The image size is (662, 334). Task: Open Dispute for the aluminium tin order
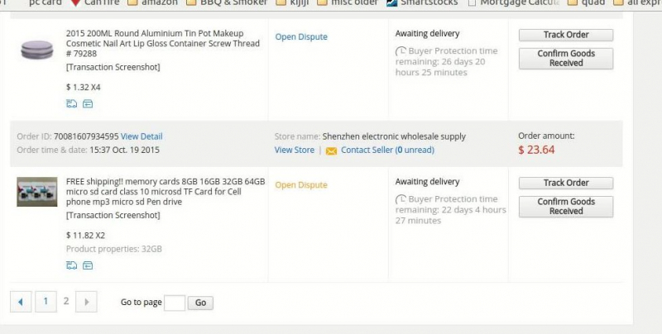tap(301, 37)
